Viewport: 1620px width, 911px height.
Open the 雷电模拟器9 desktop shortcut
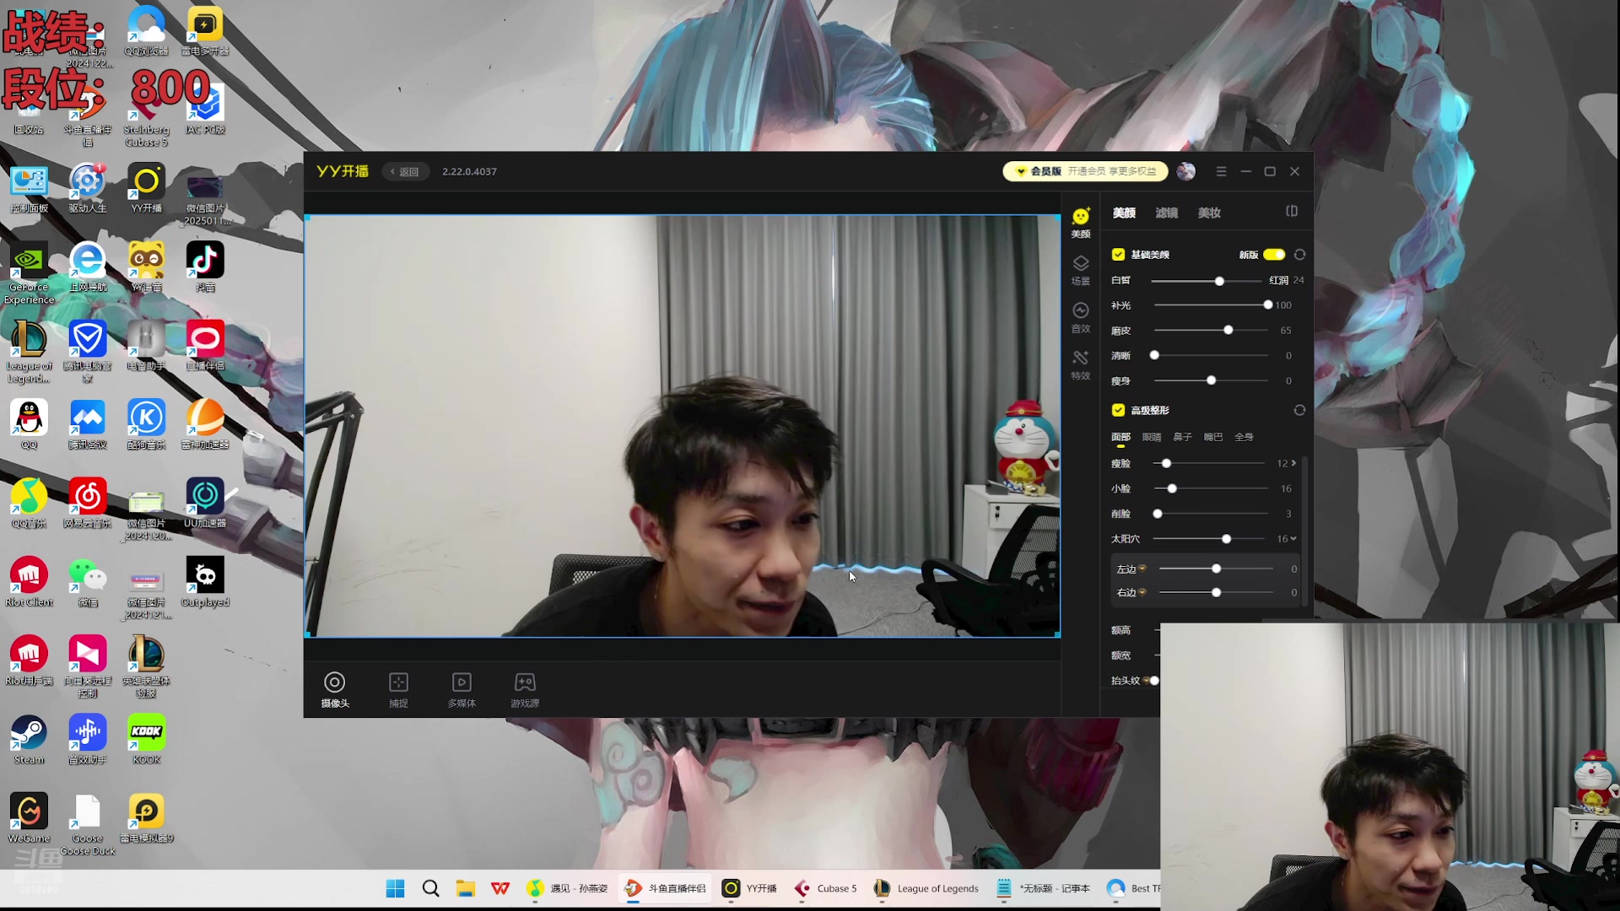(x=147, y=818)
